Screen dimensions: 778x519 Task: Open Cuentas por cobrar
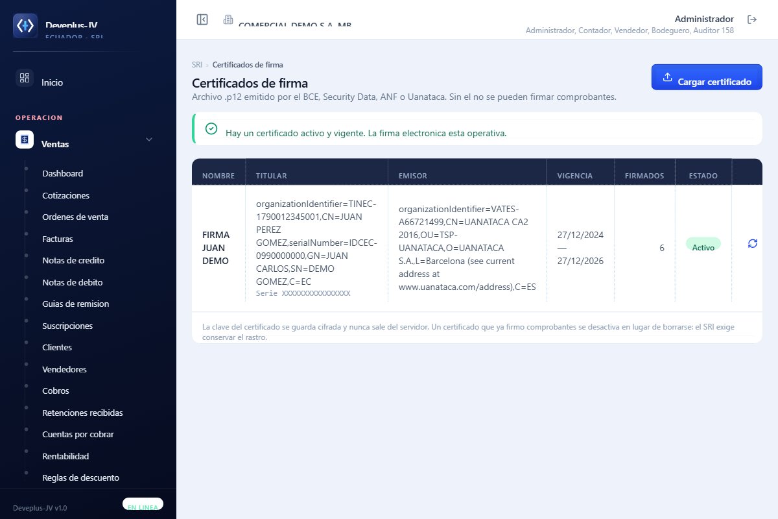[78, 434]
